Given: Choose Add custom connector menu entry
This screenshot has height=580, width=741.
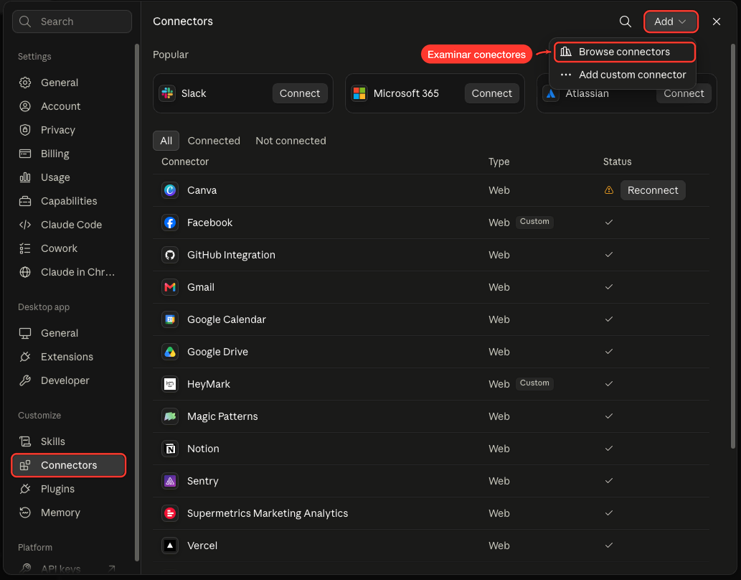Looking at the screenshot, I should [x=623, y=75].
